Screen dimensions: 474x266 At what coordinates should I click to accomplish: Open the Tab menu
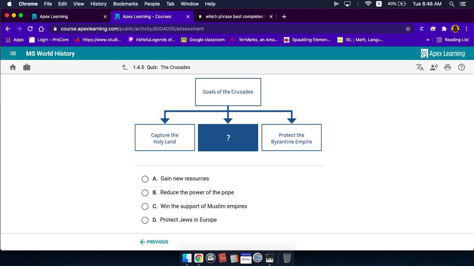coord(170,4)
